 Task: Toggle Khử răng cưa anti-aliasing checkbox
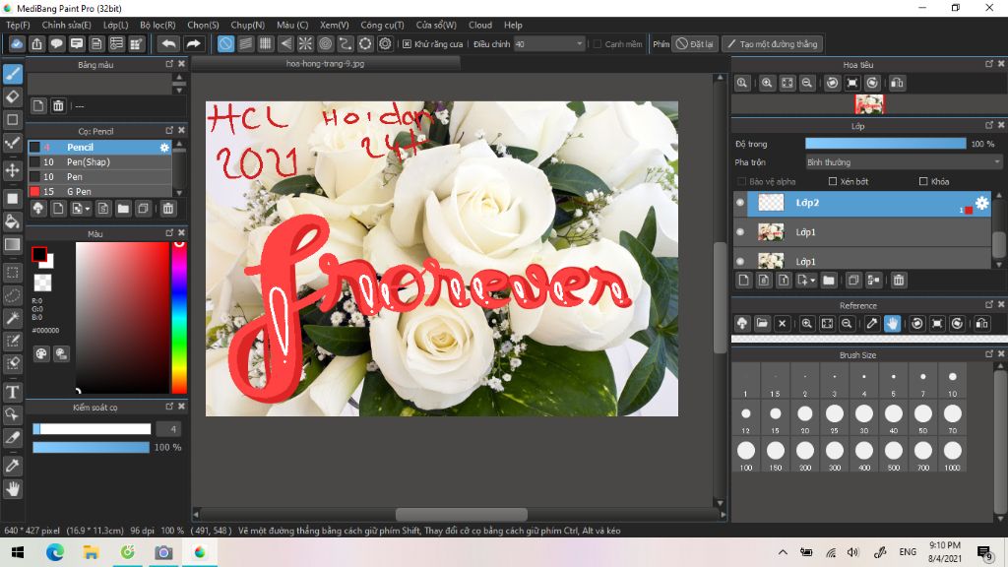tap(407, 43)
